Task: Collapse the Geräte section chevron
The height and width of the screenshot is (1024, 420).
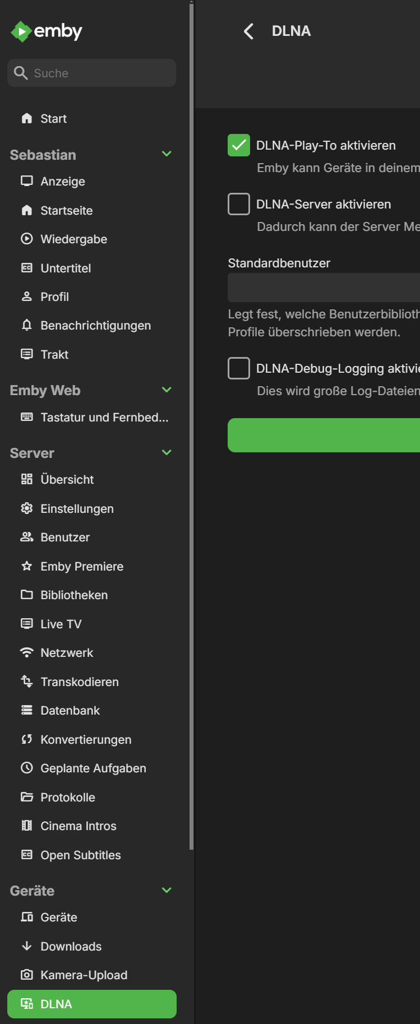Action: click(167, 890)
